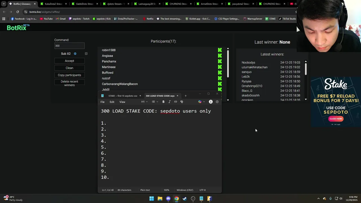Click the Kick icon beside Buffowd
This screenshot has width=361, height=203.
tap(220, 73)
